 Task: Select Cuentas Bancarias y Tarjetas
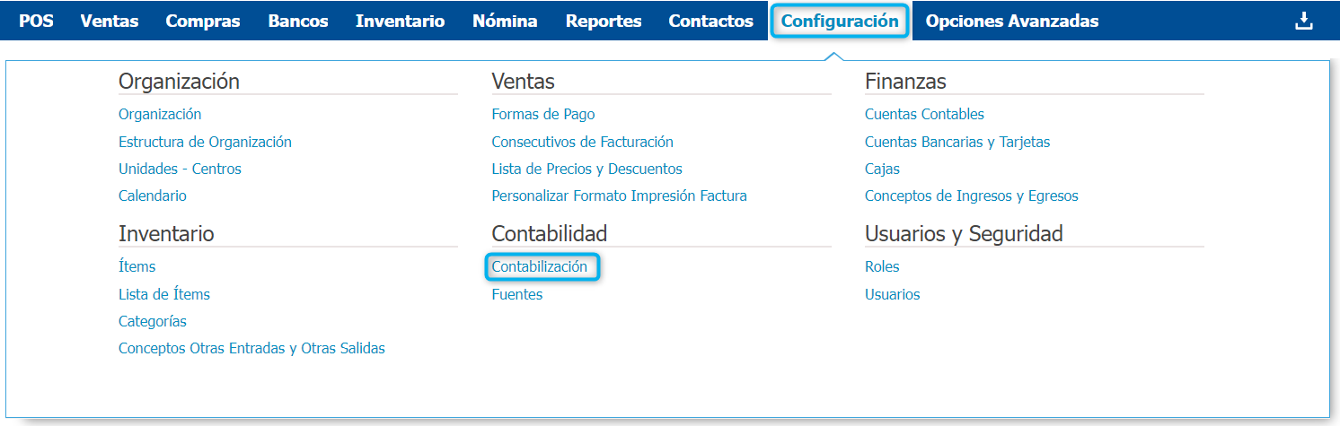click(957, 142)
